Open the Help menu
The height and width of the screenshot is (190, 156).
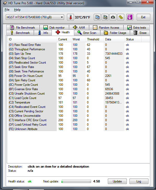tap(17, 10)
